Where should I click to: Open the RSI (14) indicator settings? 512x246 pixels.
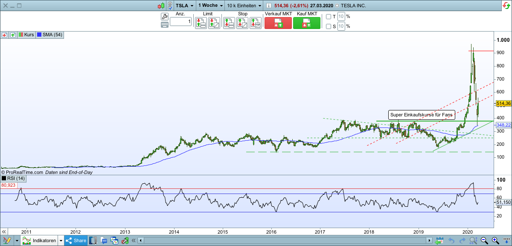point(12,178)
